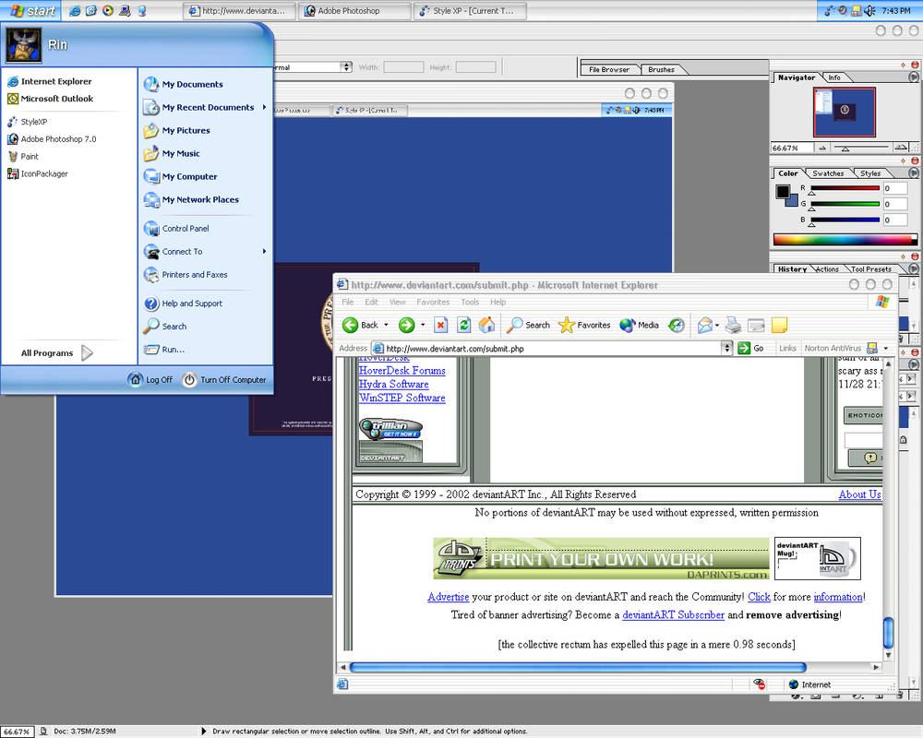Open My Pictures in the Start menu
This screenshot has height=738, width=923.
pyautogui.click(x=176, y=130)
